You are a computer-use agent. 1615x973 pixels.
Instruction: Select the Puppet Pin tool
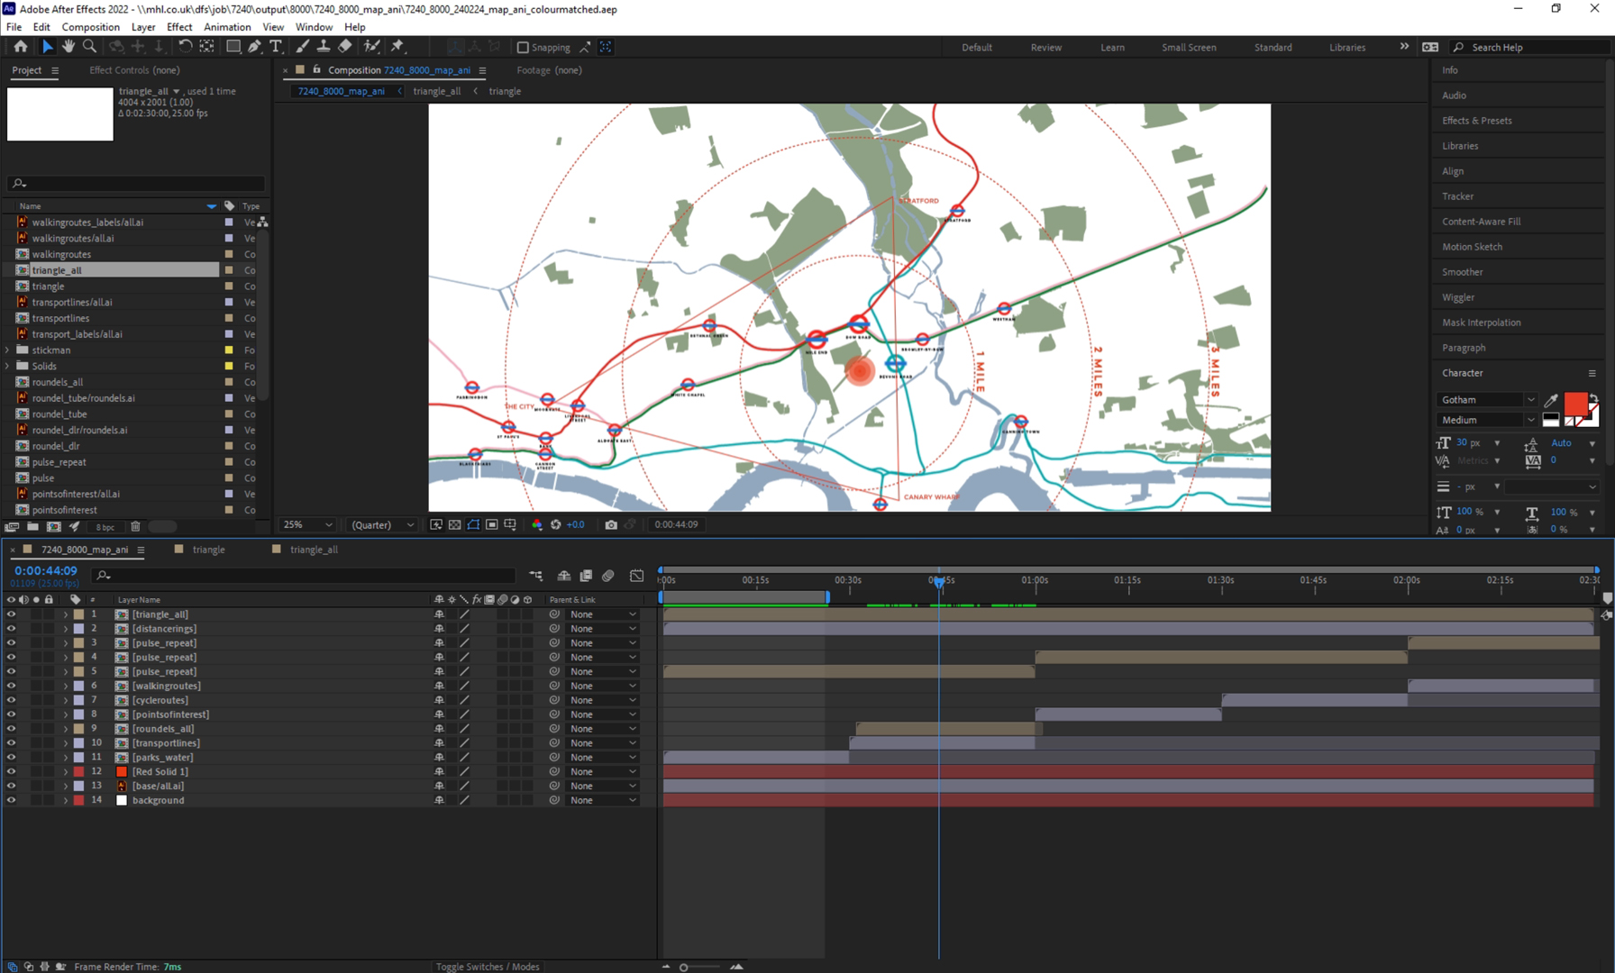(x=397, y=46)
